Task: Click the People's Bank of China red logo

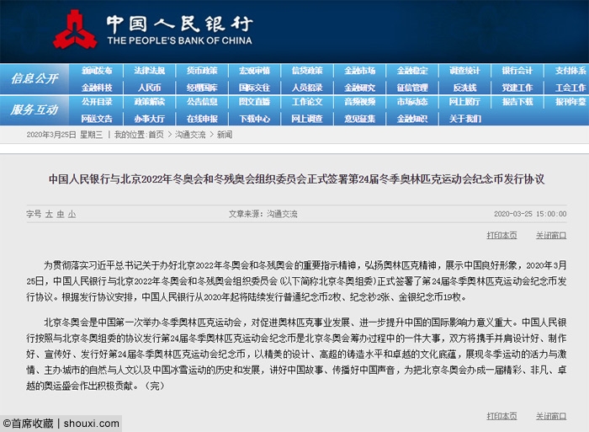Action: pos(75,29)
